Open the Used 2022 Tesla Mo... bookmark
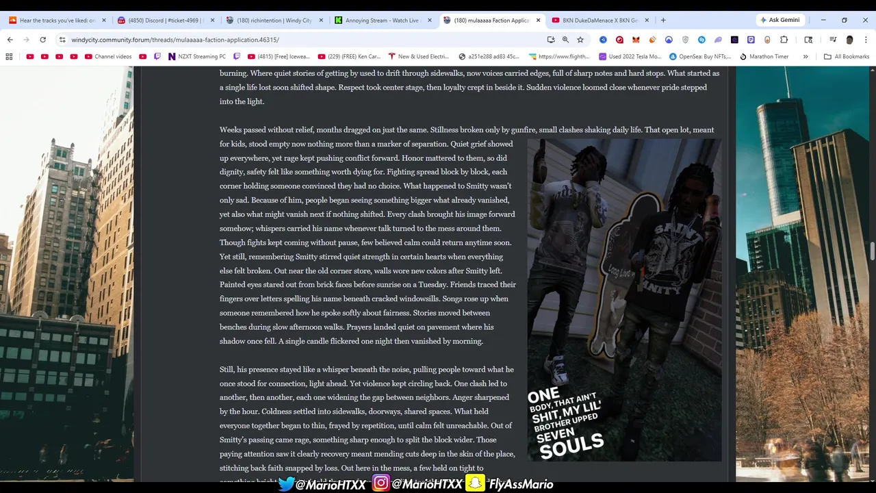The height and width of the screenshot is (493, 876). (630, 56)
